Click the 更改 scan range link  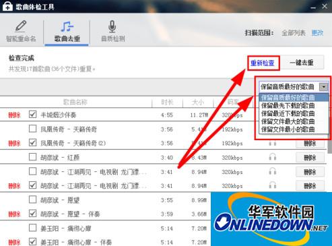click(317, 33)
